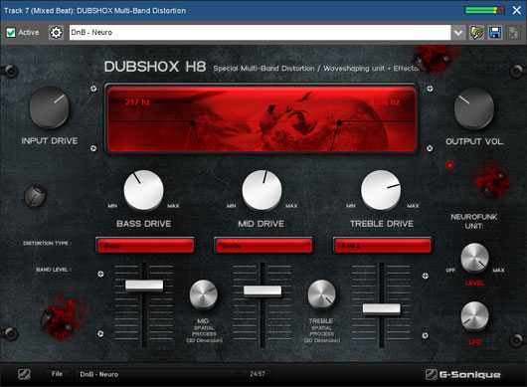Click the Neurofunk Unit lower knob

point(474,316)
